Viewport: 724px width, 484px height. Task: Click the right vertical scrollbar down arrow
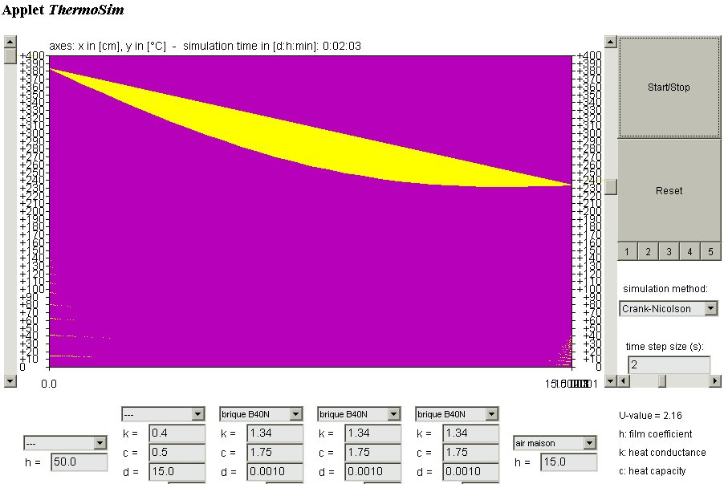[x=611, y=381]
